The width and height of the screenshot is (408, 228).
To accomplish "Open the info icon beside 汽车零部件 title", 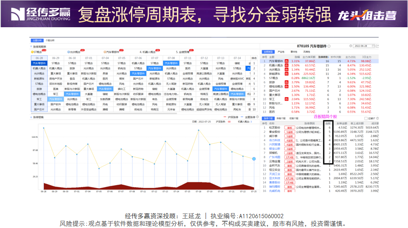I will point(329,46).
